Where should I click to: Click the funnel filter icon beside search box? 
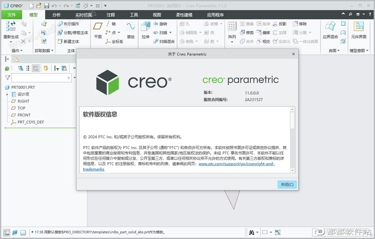pos(7,78)
